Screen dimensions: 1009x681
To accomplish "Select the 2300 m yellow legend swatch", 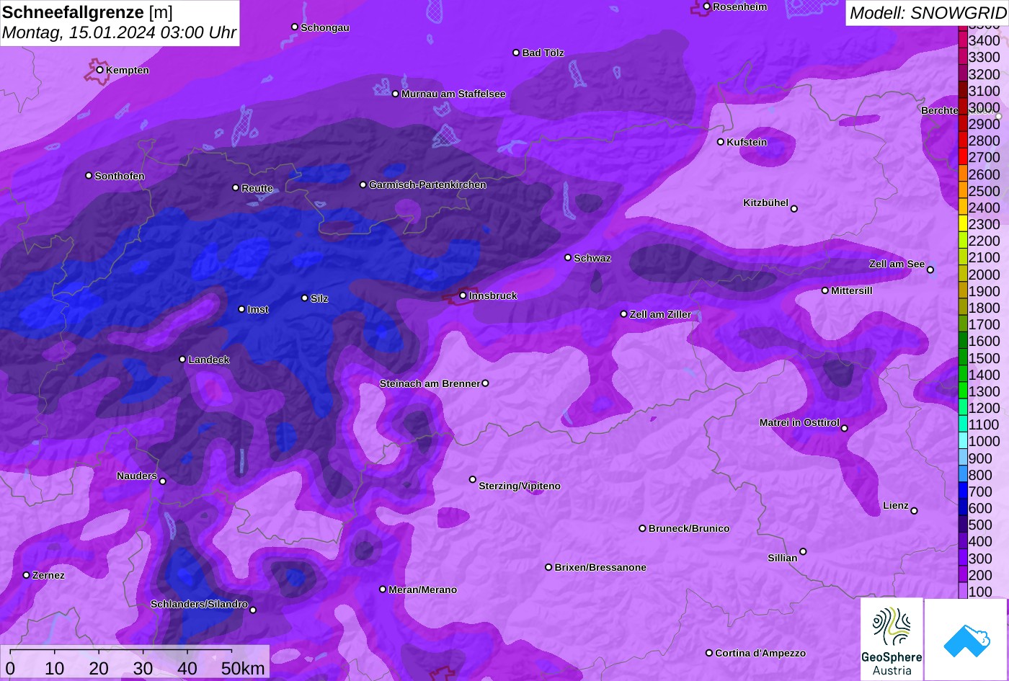I will coord(963,224).
